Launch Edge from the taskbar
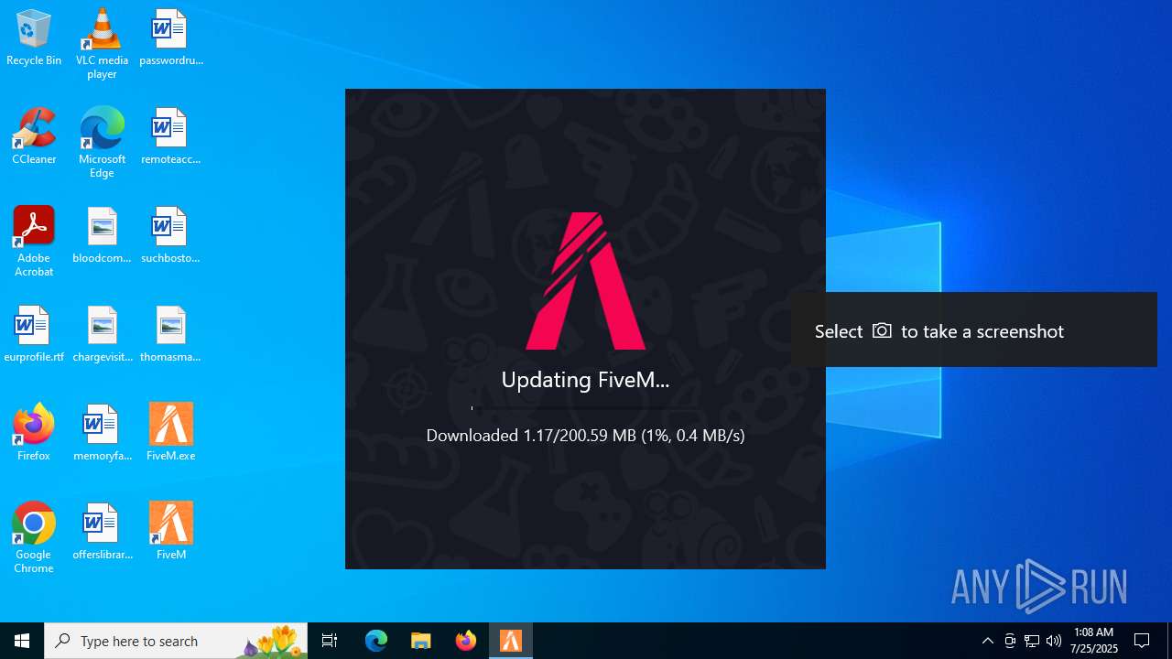This screenshot has width=1172, height=659. click(x=376, y=641)
